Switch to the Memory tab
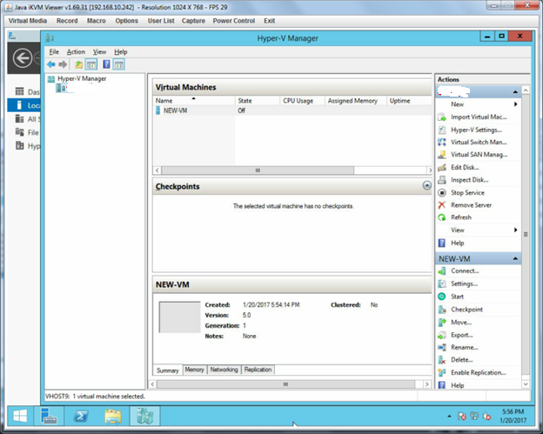 [x=194, y=370]
